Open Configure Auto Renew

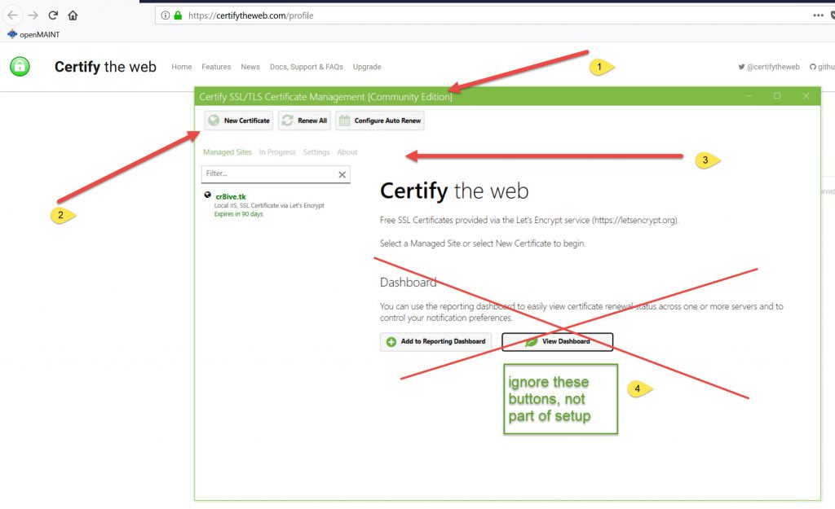point(379,121)
